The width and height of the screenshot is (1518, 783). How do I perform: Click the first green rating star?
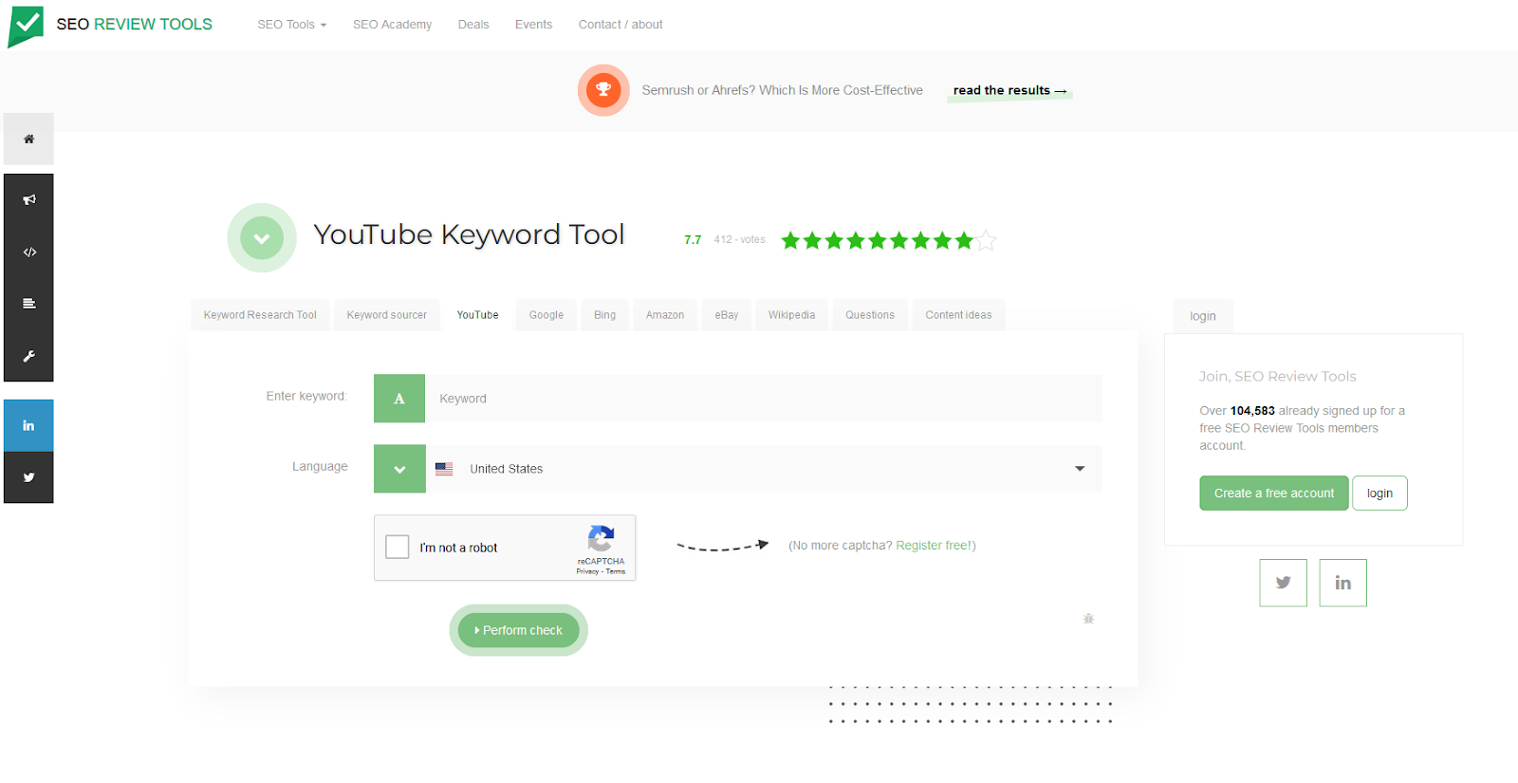tap(790, 240)
